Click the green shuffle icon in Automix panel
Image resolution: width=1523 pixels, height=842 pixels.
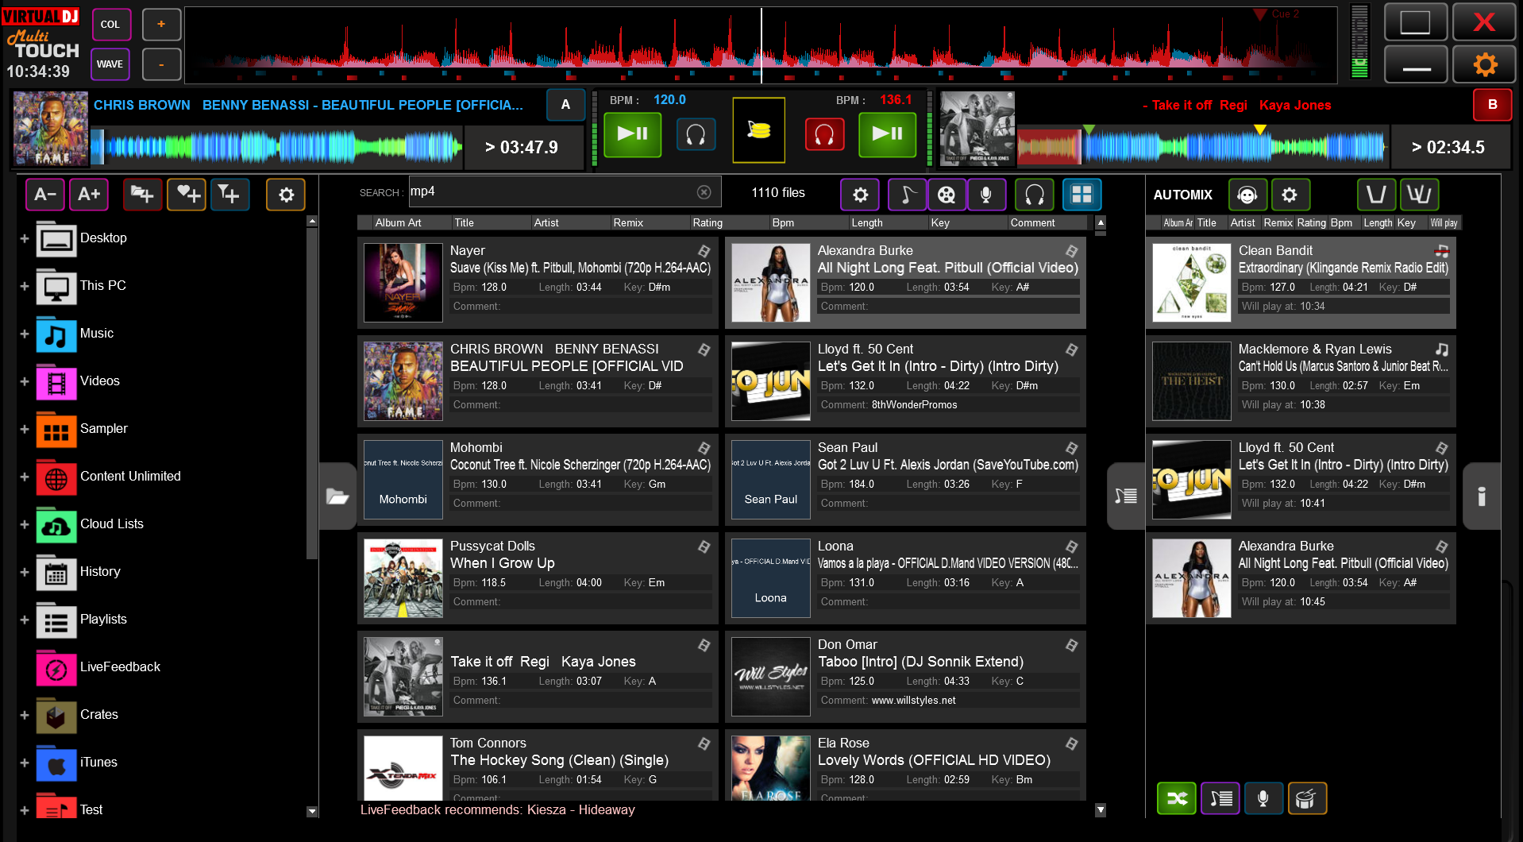click(x=1176, y=798)
